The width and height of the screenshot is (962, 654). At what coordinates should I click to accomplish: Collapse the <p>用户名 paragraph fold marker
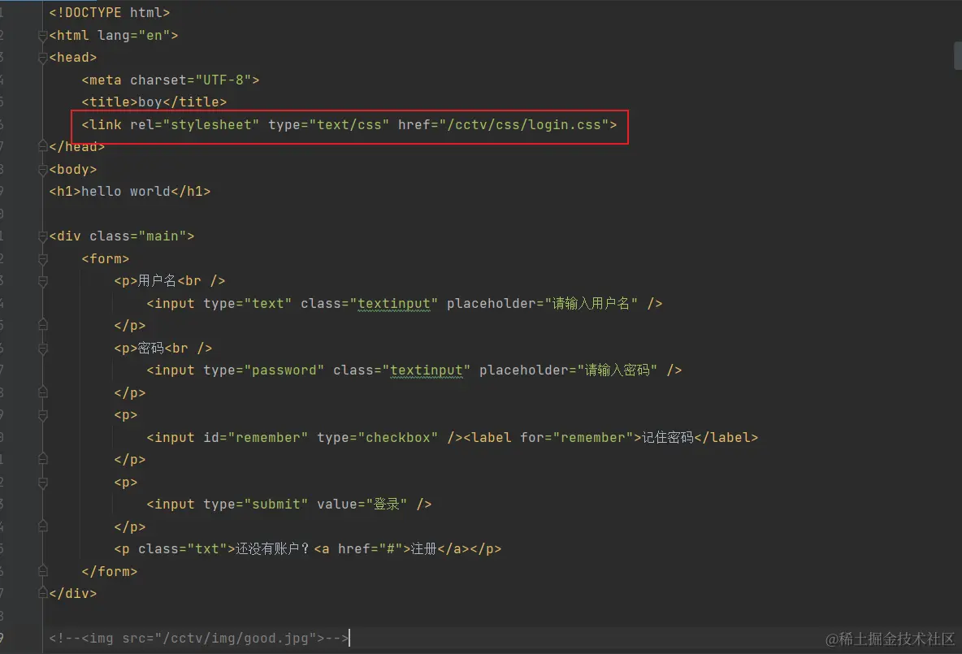43,282
